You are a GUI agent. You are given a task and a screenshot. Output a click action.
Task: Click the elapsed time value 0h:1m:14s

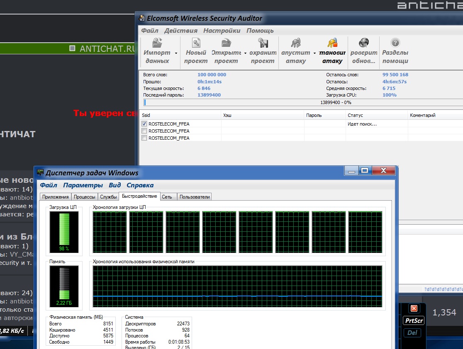tap(210, 82)
